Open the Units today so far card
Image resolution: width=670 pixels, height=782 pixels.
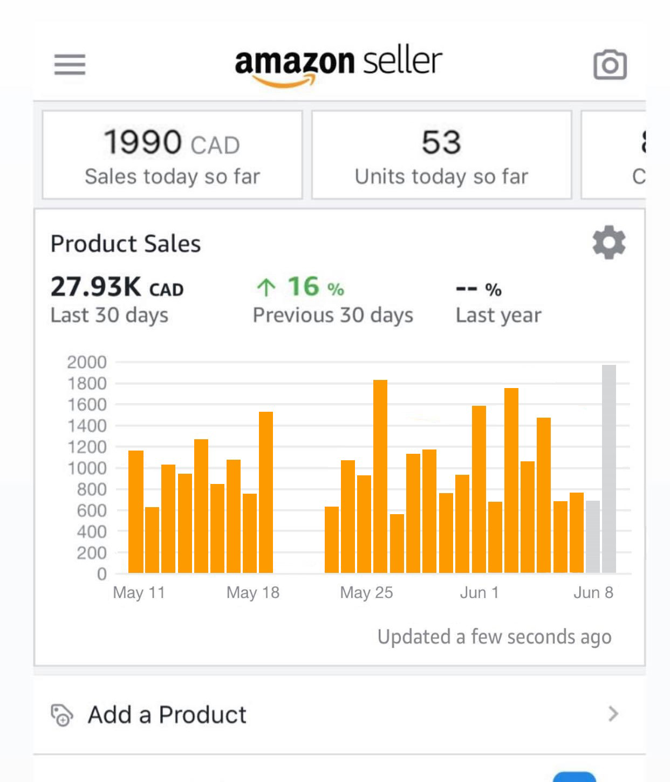pyautogui.click(x=441, y=155)
